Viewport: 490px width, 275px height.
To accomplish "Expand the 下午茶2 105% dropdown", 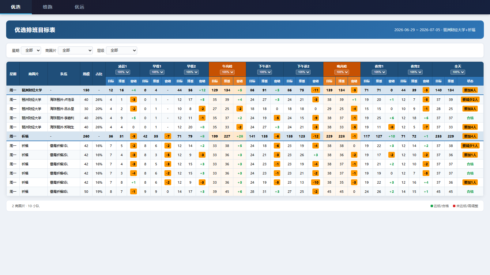I will (x=303, y=72).
